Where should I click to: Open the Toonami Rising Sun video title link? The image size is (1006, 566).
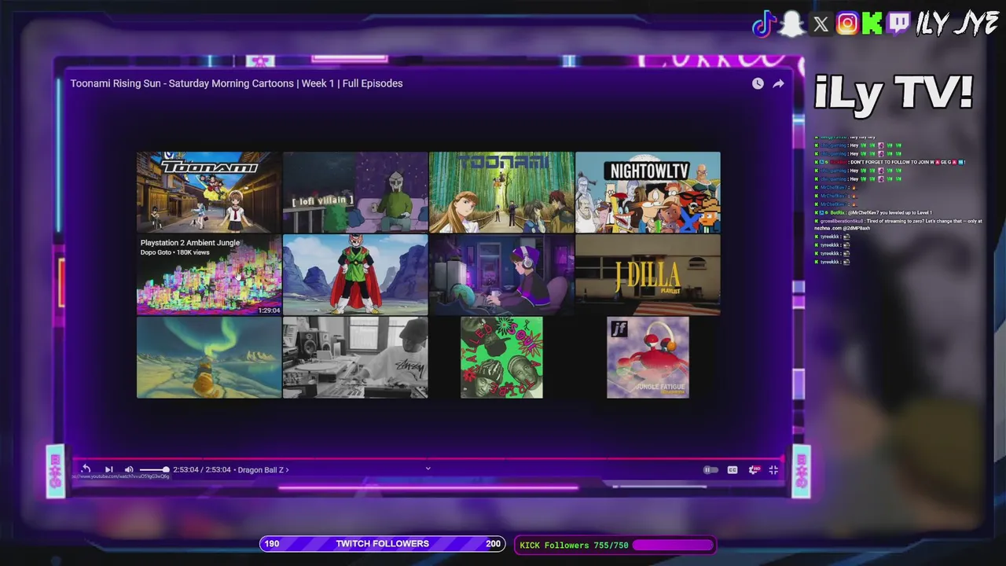click(x=237, y=83)
